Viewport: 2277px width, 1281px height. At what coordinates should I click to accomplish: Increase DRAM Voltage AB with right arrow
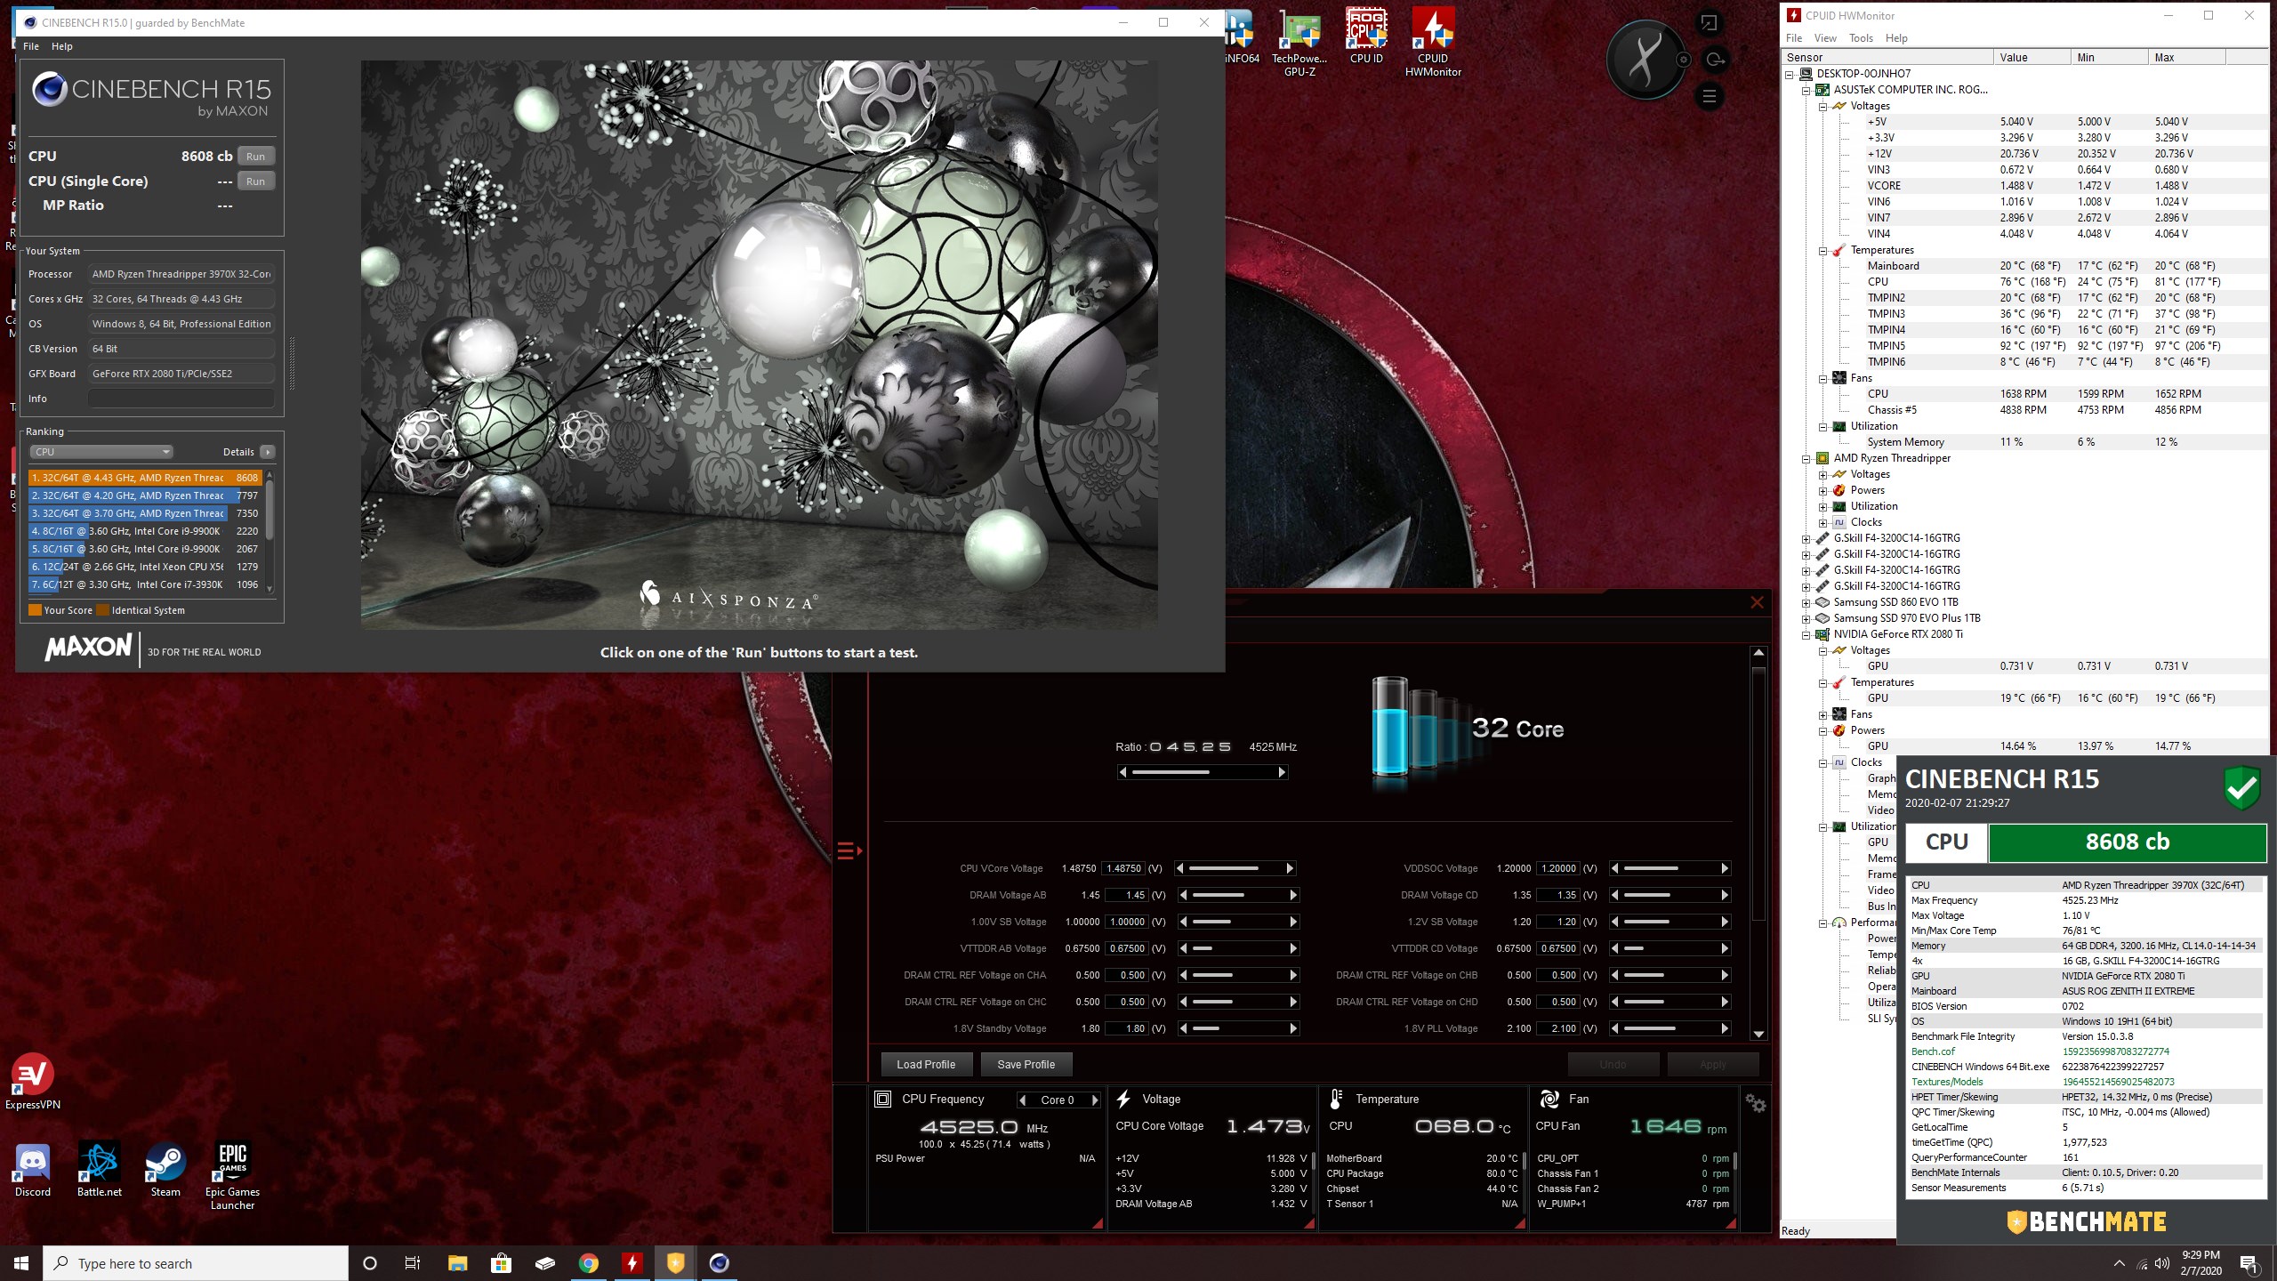click(1293, 895)
